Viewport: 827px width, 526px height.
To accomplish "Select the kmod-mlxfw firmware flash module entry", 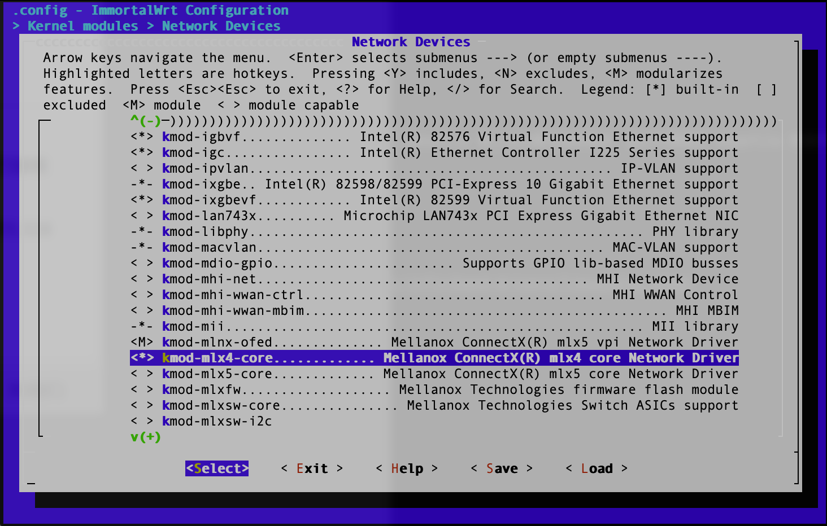I will tap(434, 389).
